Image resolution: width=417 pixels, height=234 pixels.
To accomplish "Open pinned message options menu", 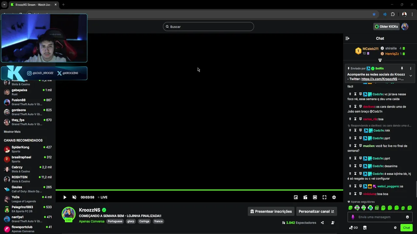I will coord(410,69).
